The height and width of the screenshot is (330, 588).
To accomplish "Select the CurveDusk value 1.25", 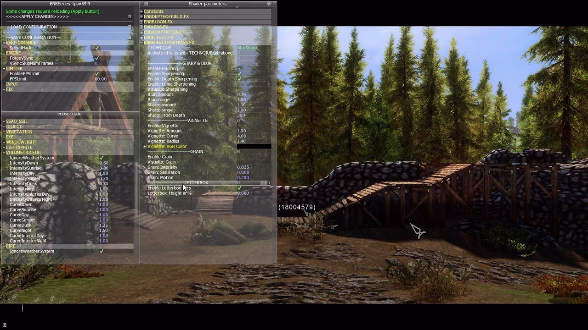I will coord(104,225).
